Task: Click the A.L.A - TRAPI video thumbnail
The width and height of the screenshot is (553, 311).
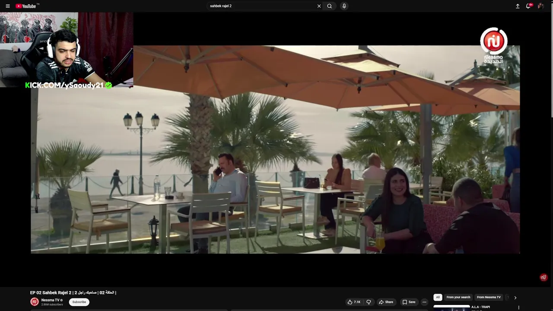Action: point(451,308)
